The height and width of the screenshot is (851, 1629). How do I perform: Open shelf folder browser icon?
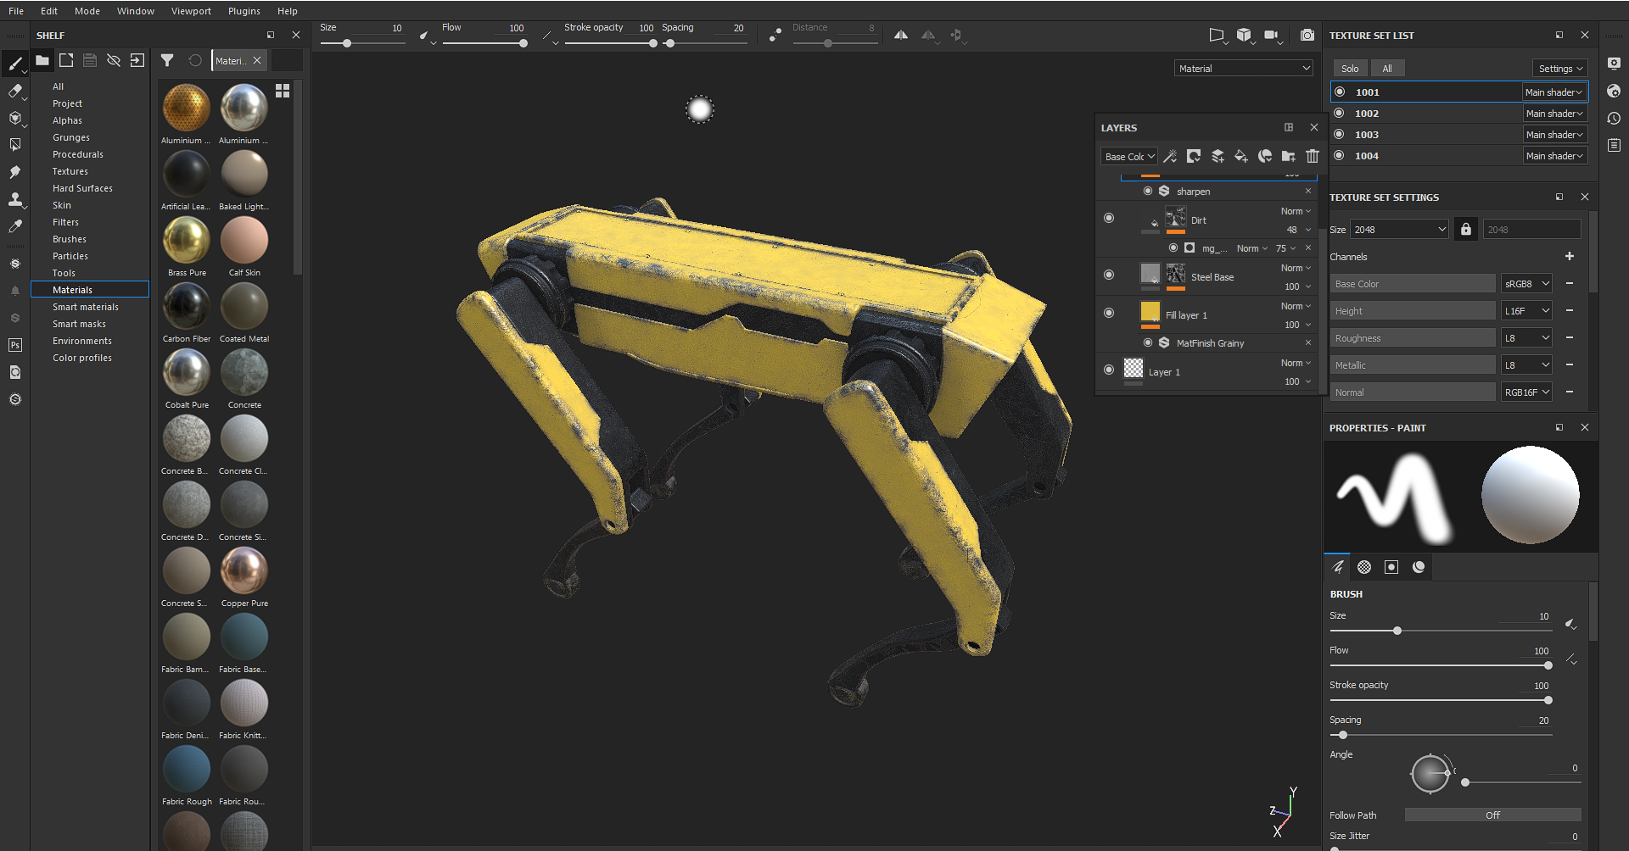pos(42,60)
